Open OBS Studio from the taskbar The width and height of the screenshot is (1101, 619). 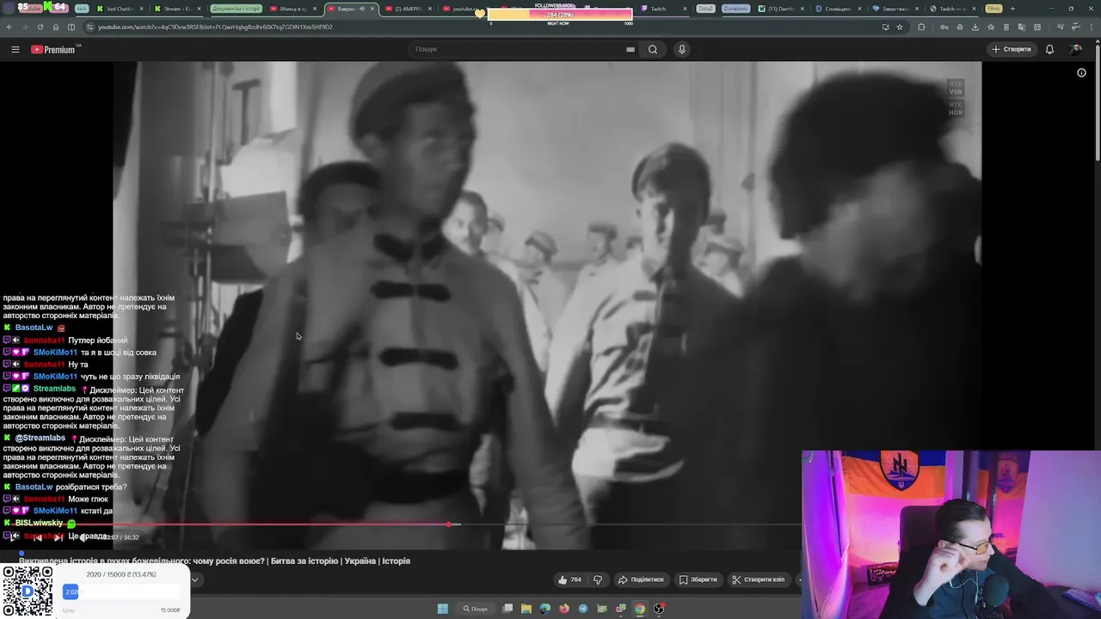point(659,609)
